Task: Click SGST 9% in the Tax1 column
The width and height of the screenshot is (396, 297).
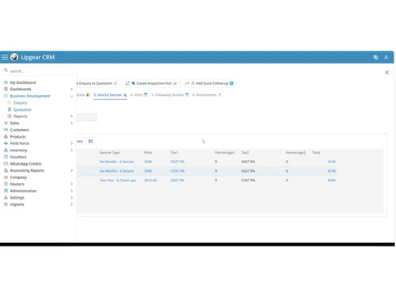Action: click(x=177, y=181)
